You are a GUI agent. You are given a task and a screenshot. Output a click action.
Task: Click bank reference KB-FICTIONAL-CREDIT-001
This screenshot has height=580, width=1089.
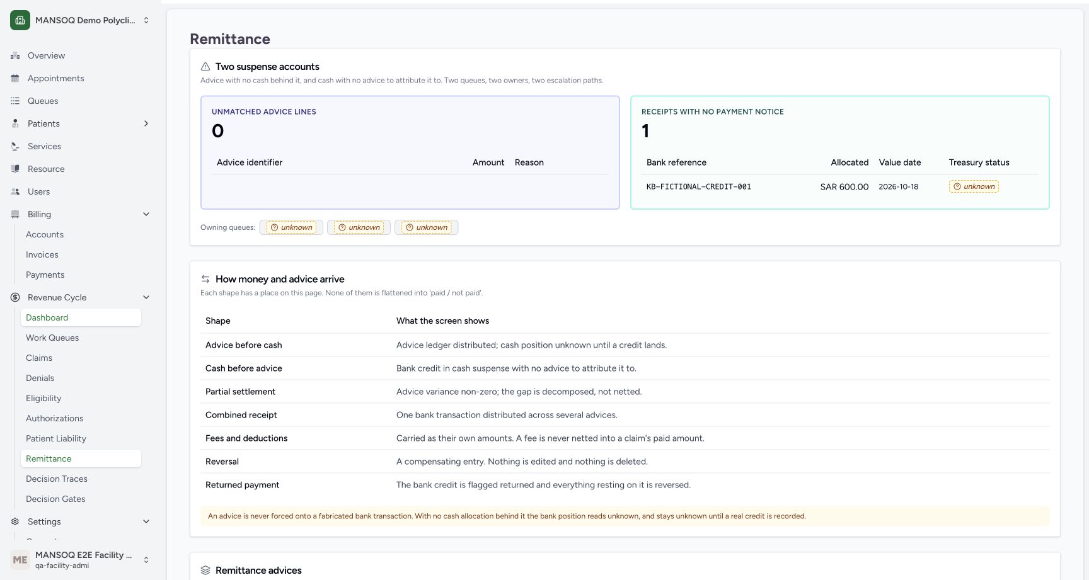pos(698,186)
